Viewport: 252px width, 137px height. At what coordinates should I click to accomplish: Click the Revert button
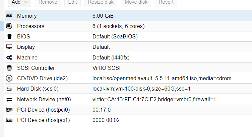coord(167,2)
